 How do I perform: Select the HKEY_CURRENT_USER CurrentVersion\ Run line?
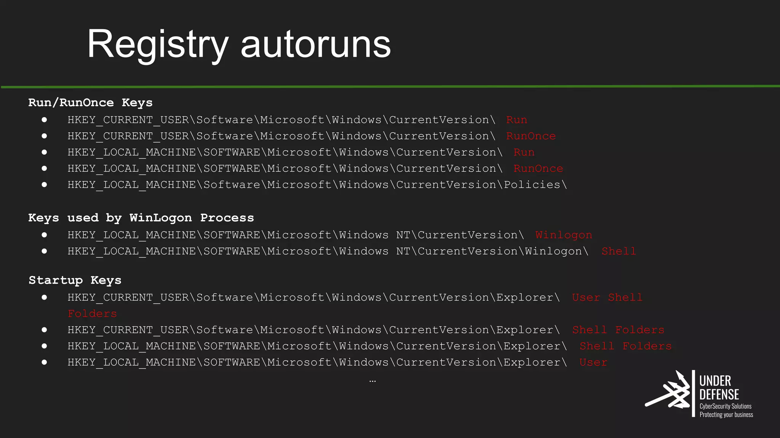pyautogui.click(x=297, y=120)
